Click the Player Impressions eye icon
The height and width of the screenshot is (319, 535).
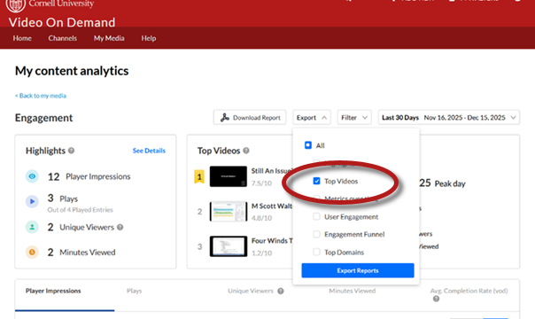point(32,176)
